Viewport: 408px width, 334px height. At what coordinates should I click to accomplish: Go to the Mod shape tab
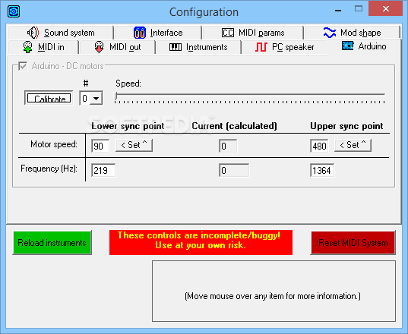point(352,33)
